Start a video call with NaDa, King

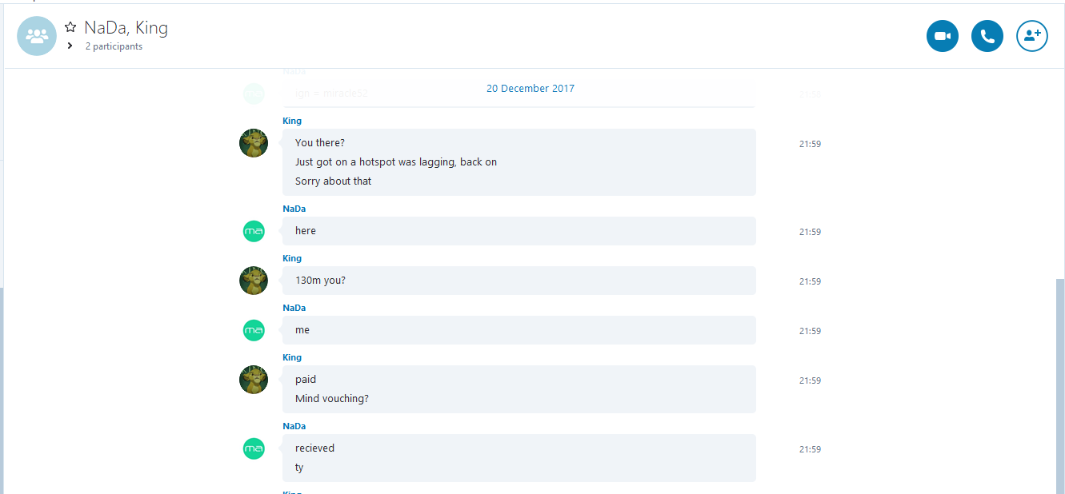[943, 36]
